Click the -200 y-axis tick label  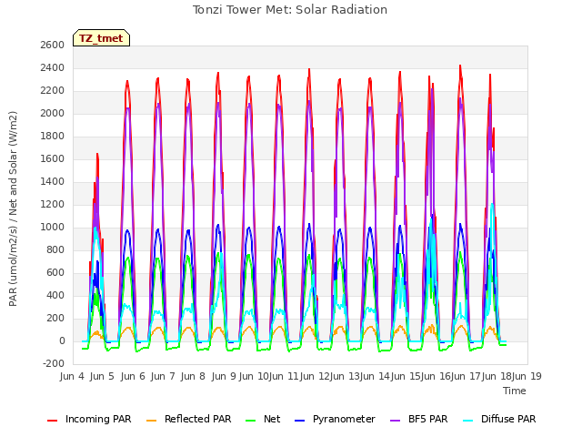[x=54, y=364]
